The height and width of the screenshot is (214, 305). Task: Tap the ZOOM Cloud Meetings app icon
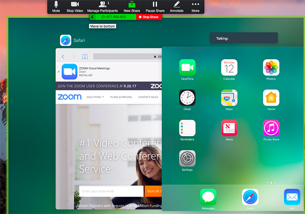click(70, 72)
